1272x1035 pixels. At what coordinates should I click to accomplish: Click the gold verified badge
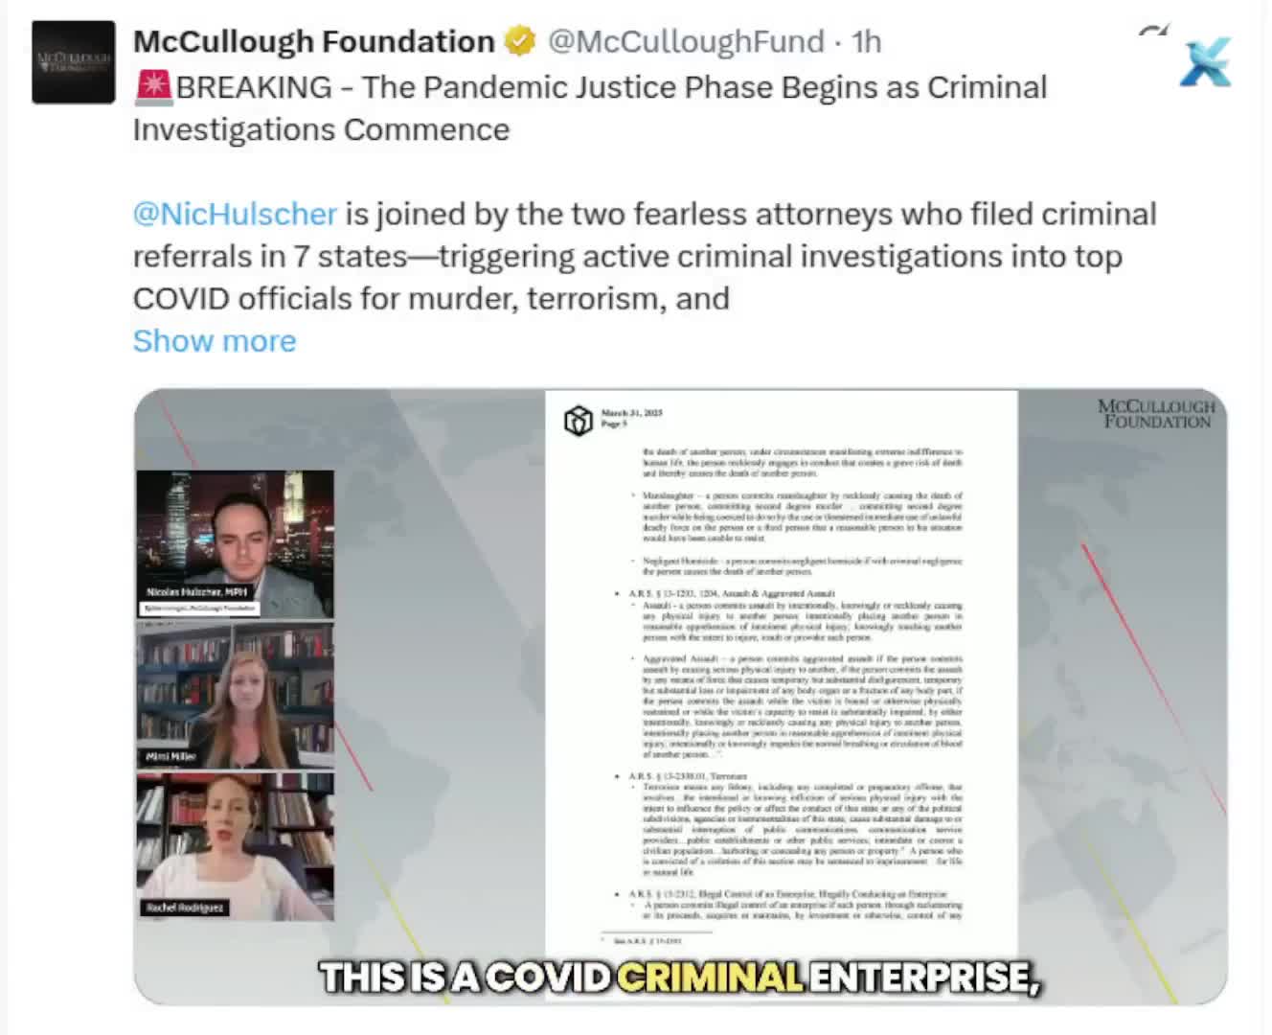[520, 41]
